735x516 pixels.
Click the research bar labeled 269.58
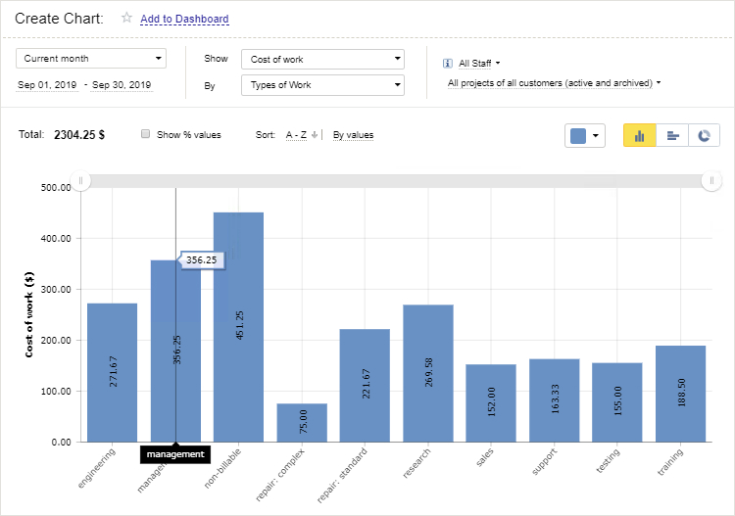428,373
